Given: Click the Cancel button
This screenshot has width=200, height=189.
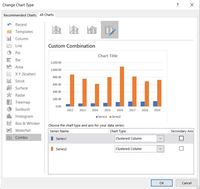Looking at the screenshot, I should (x=186, y=183).
